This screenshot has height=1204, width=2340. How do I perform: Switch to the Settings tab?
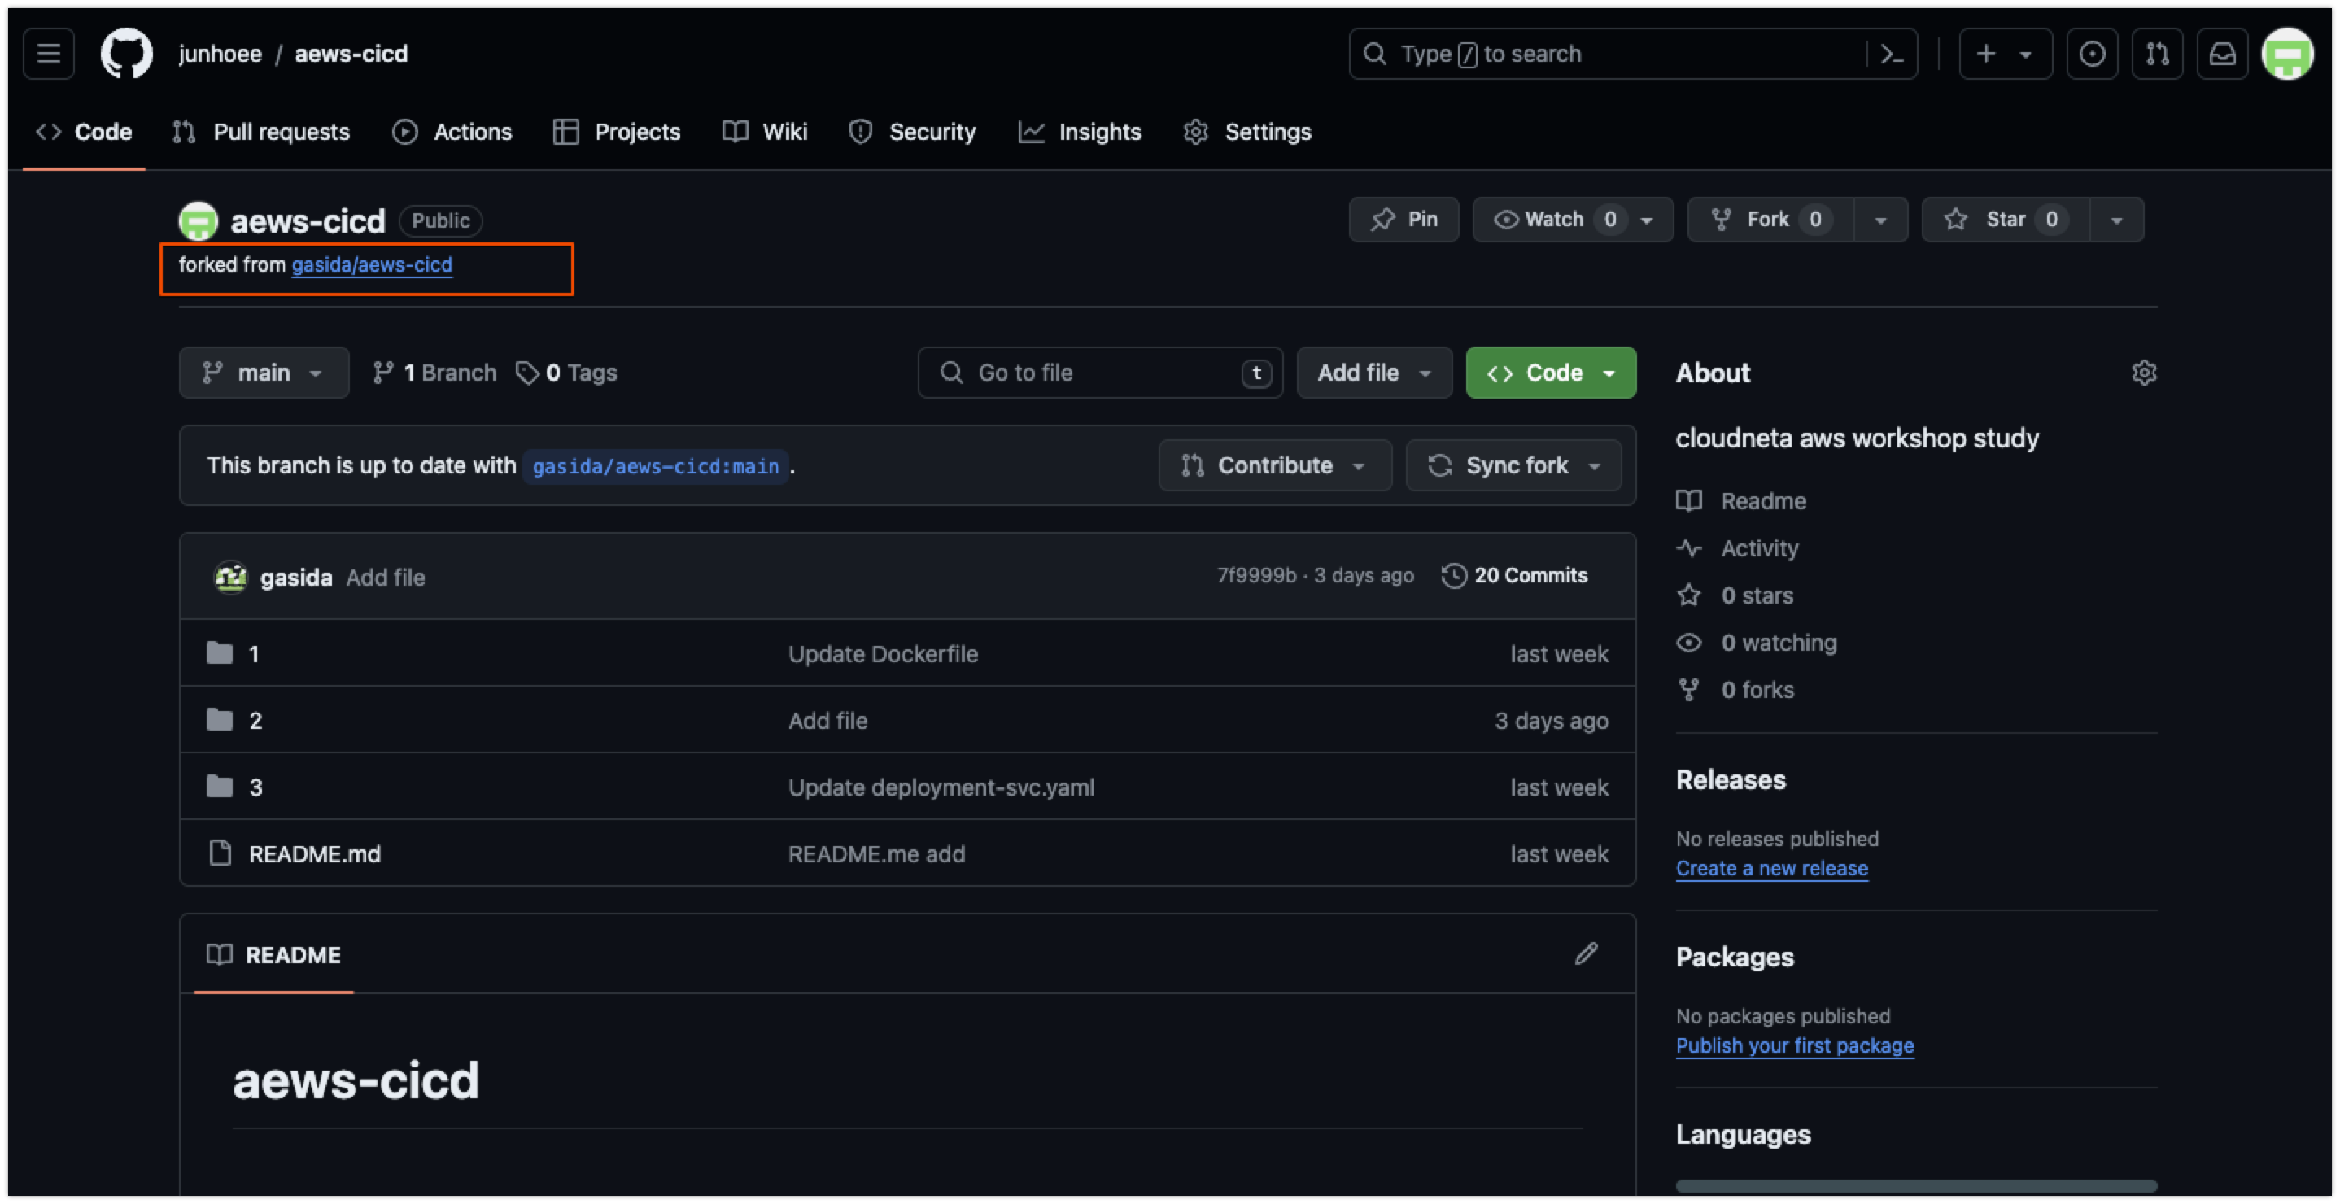[x=1248, y=132]
